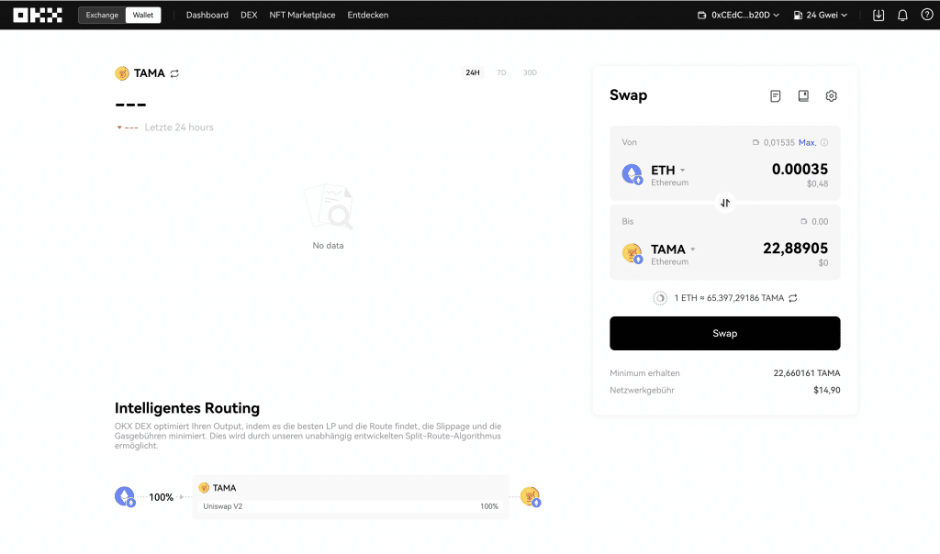Refresh the ETH/TAMA rate icon
Screen dimensions: 940x554
tap(792, 298)
